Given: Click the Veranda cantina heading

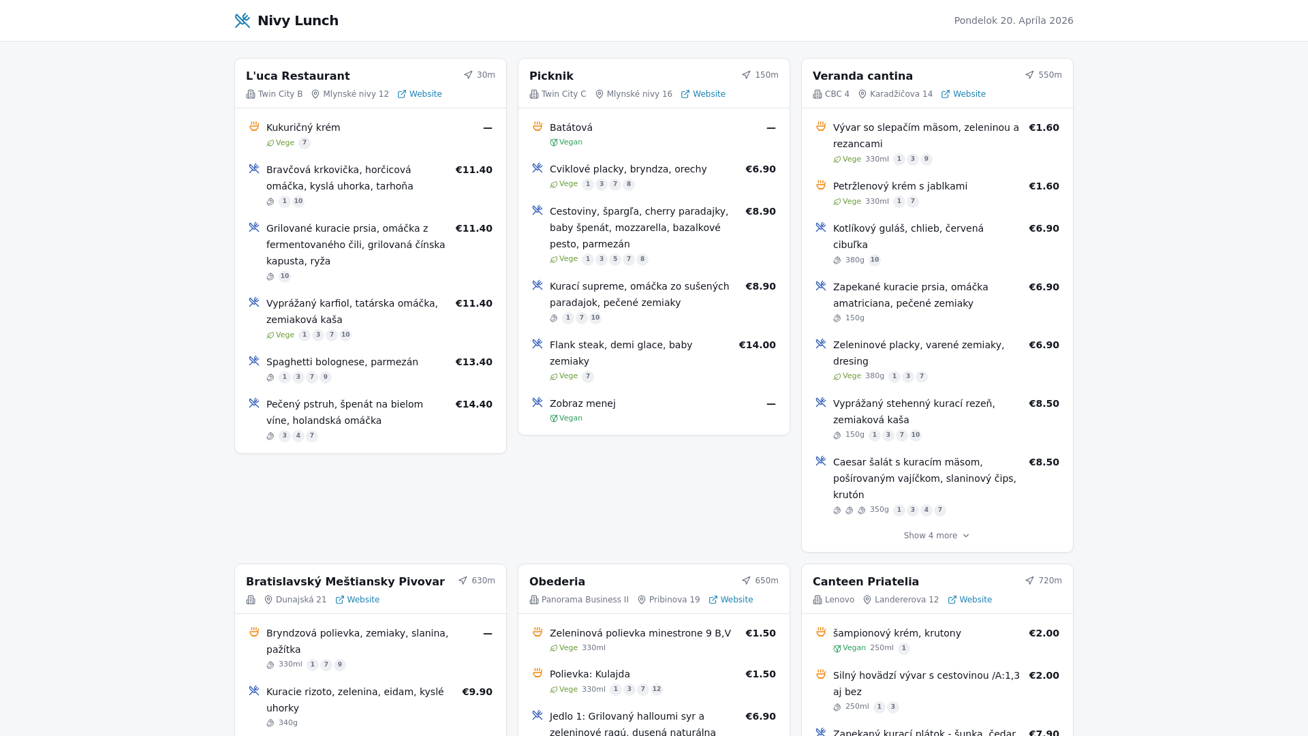Looking at the screenshot, I should pos(862,76).
